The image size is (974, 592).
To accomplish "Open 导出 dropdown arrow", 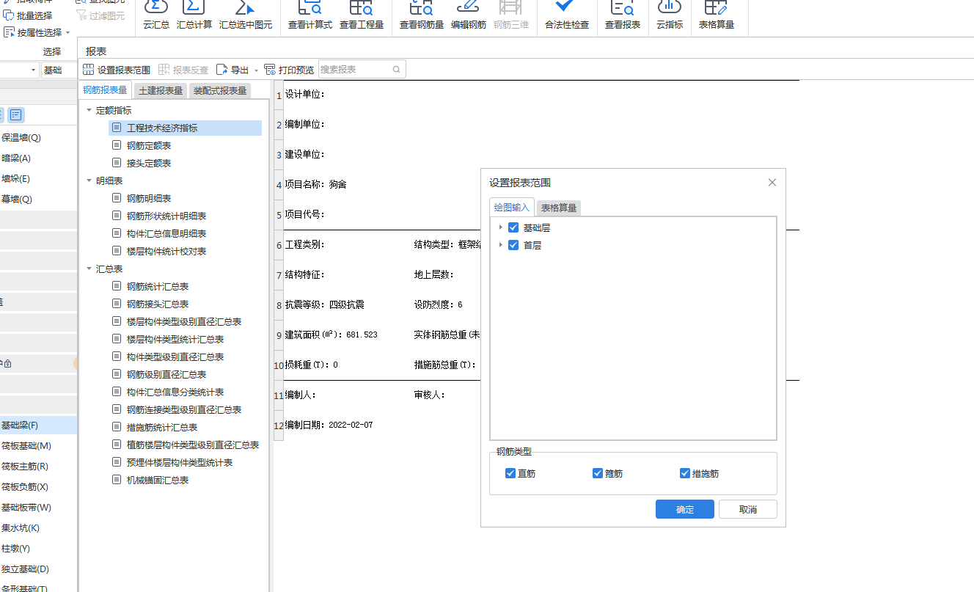I will 256,70.
